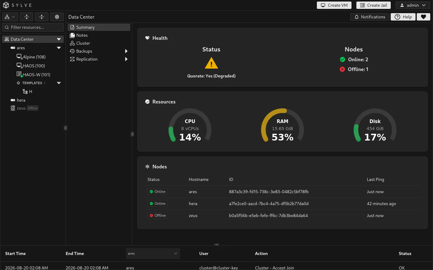The width and height of the screenshot is (433, 270).
Task: Click the Online badge for hera
Action: coord(158,204)
